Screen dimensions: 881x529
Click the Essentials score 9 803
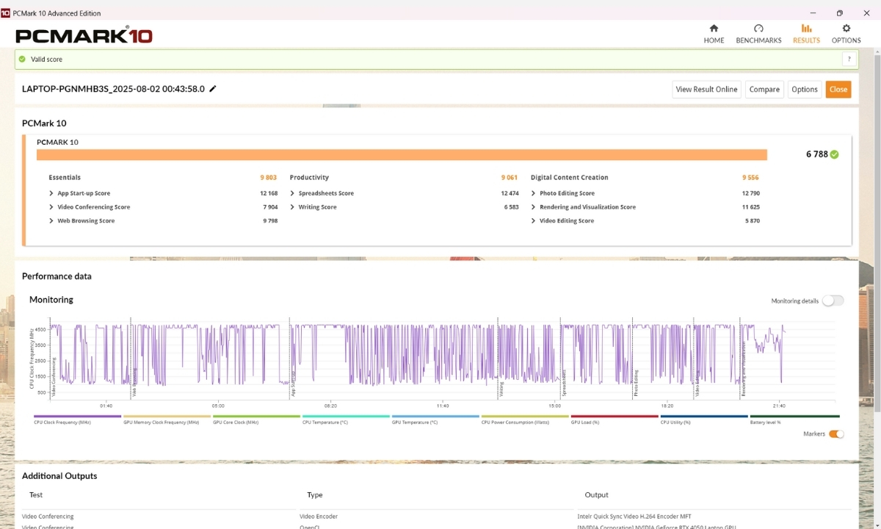point(268,178)
